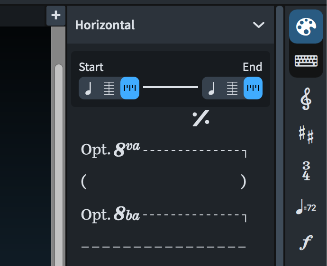Open the keyboard panel icon
Screen dimensions: 327x266
[x=306, y=61]
